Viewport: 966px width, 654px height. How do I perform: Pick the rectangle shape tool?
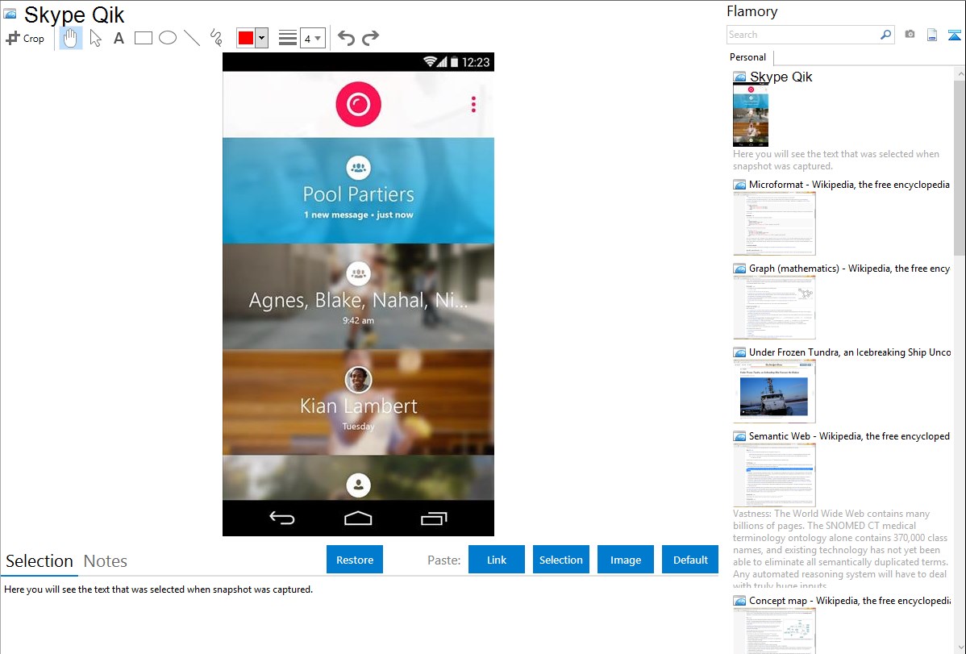tap(144, 38)
